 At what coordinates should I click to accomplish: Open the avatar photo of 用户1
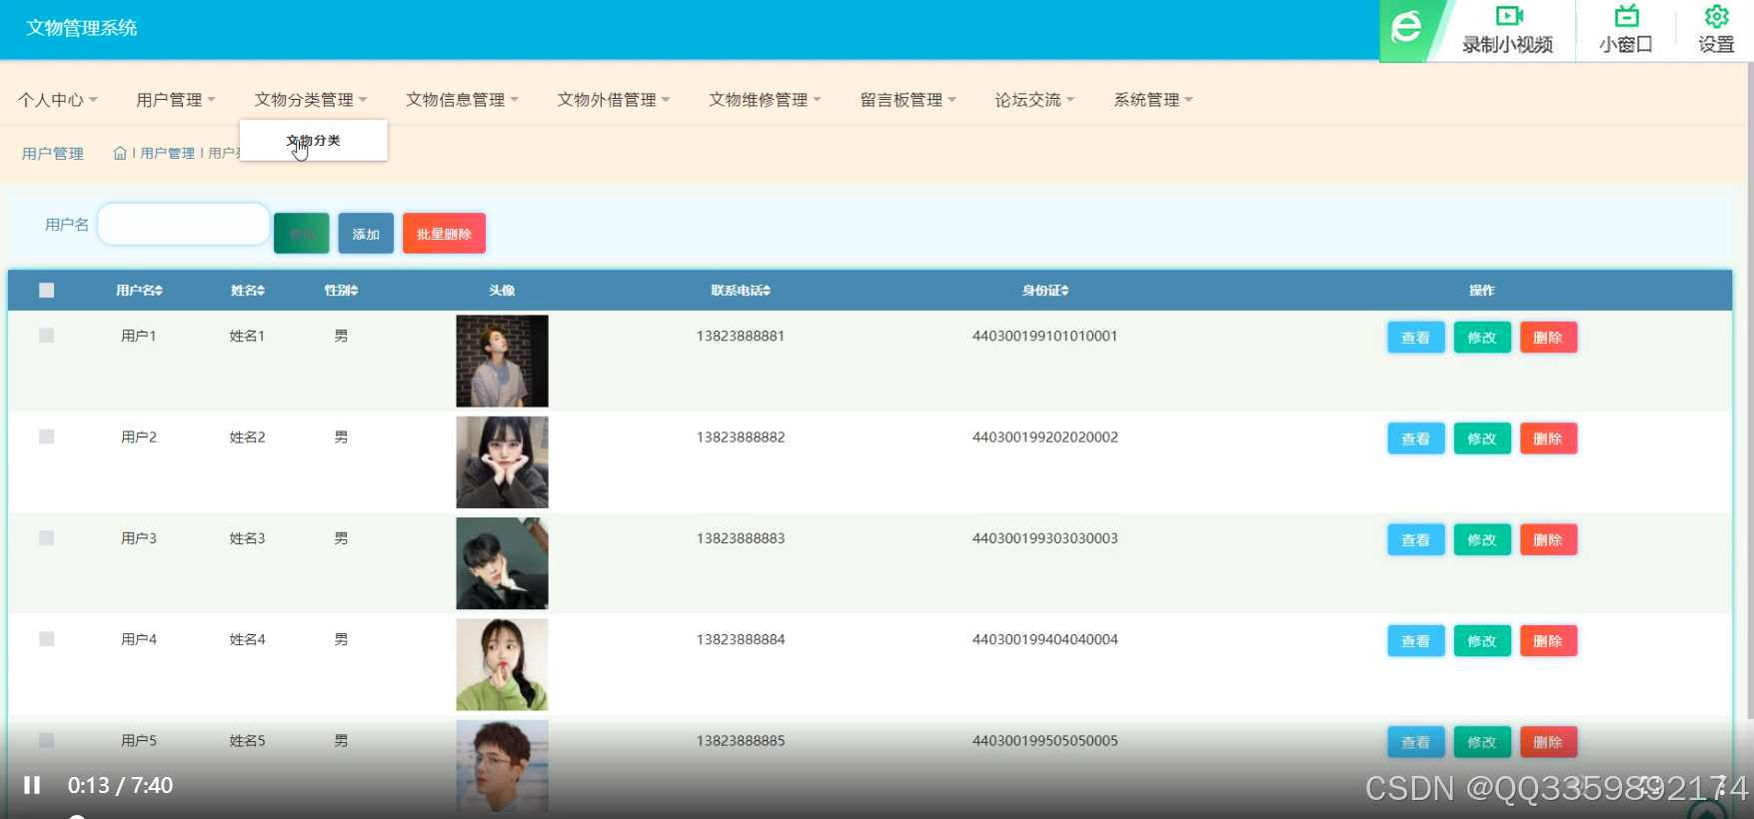[x=502, y=361]
